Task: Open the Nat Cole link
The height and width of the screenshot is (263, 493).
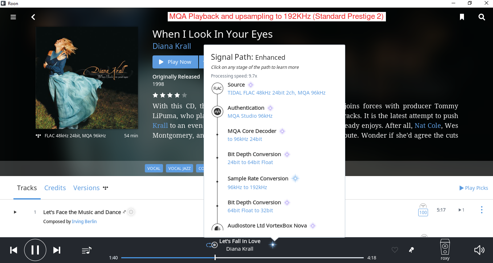Action: point(428,126)
